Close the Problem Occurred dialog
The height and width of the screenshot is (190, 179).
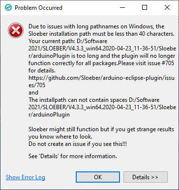[167, 7]
